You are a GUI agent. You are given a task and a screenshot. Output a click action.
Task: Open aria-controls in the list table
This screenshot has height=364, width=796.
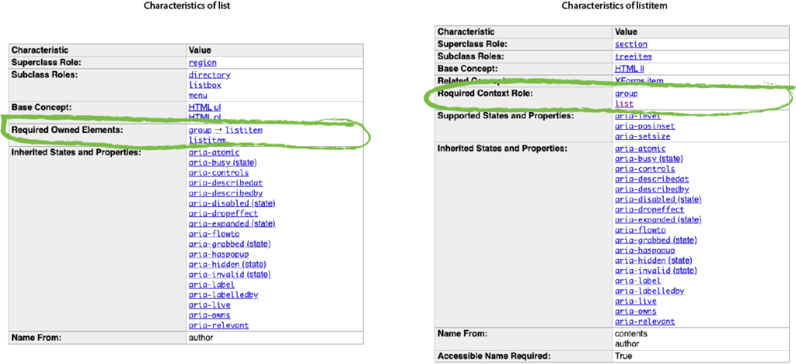218,173
